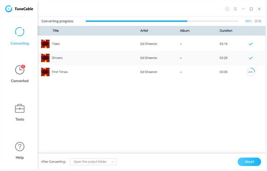Image resolution: width=267 pixels, height=171 pixels.
Task: Click the After Converting label
Action: click(54, 162)
